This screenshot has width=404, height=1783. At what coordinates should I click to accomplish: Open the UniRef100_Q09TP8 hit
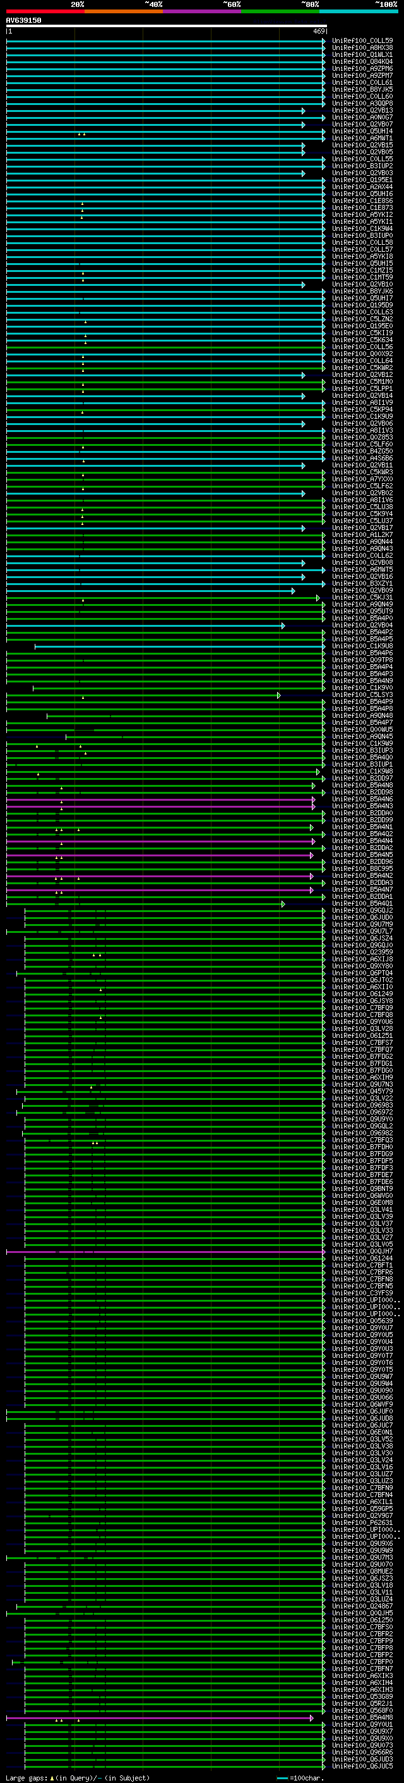362,660
